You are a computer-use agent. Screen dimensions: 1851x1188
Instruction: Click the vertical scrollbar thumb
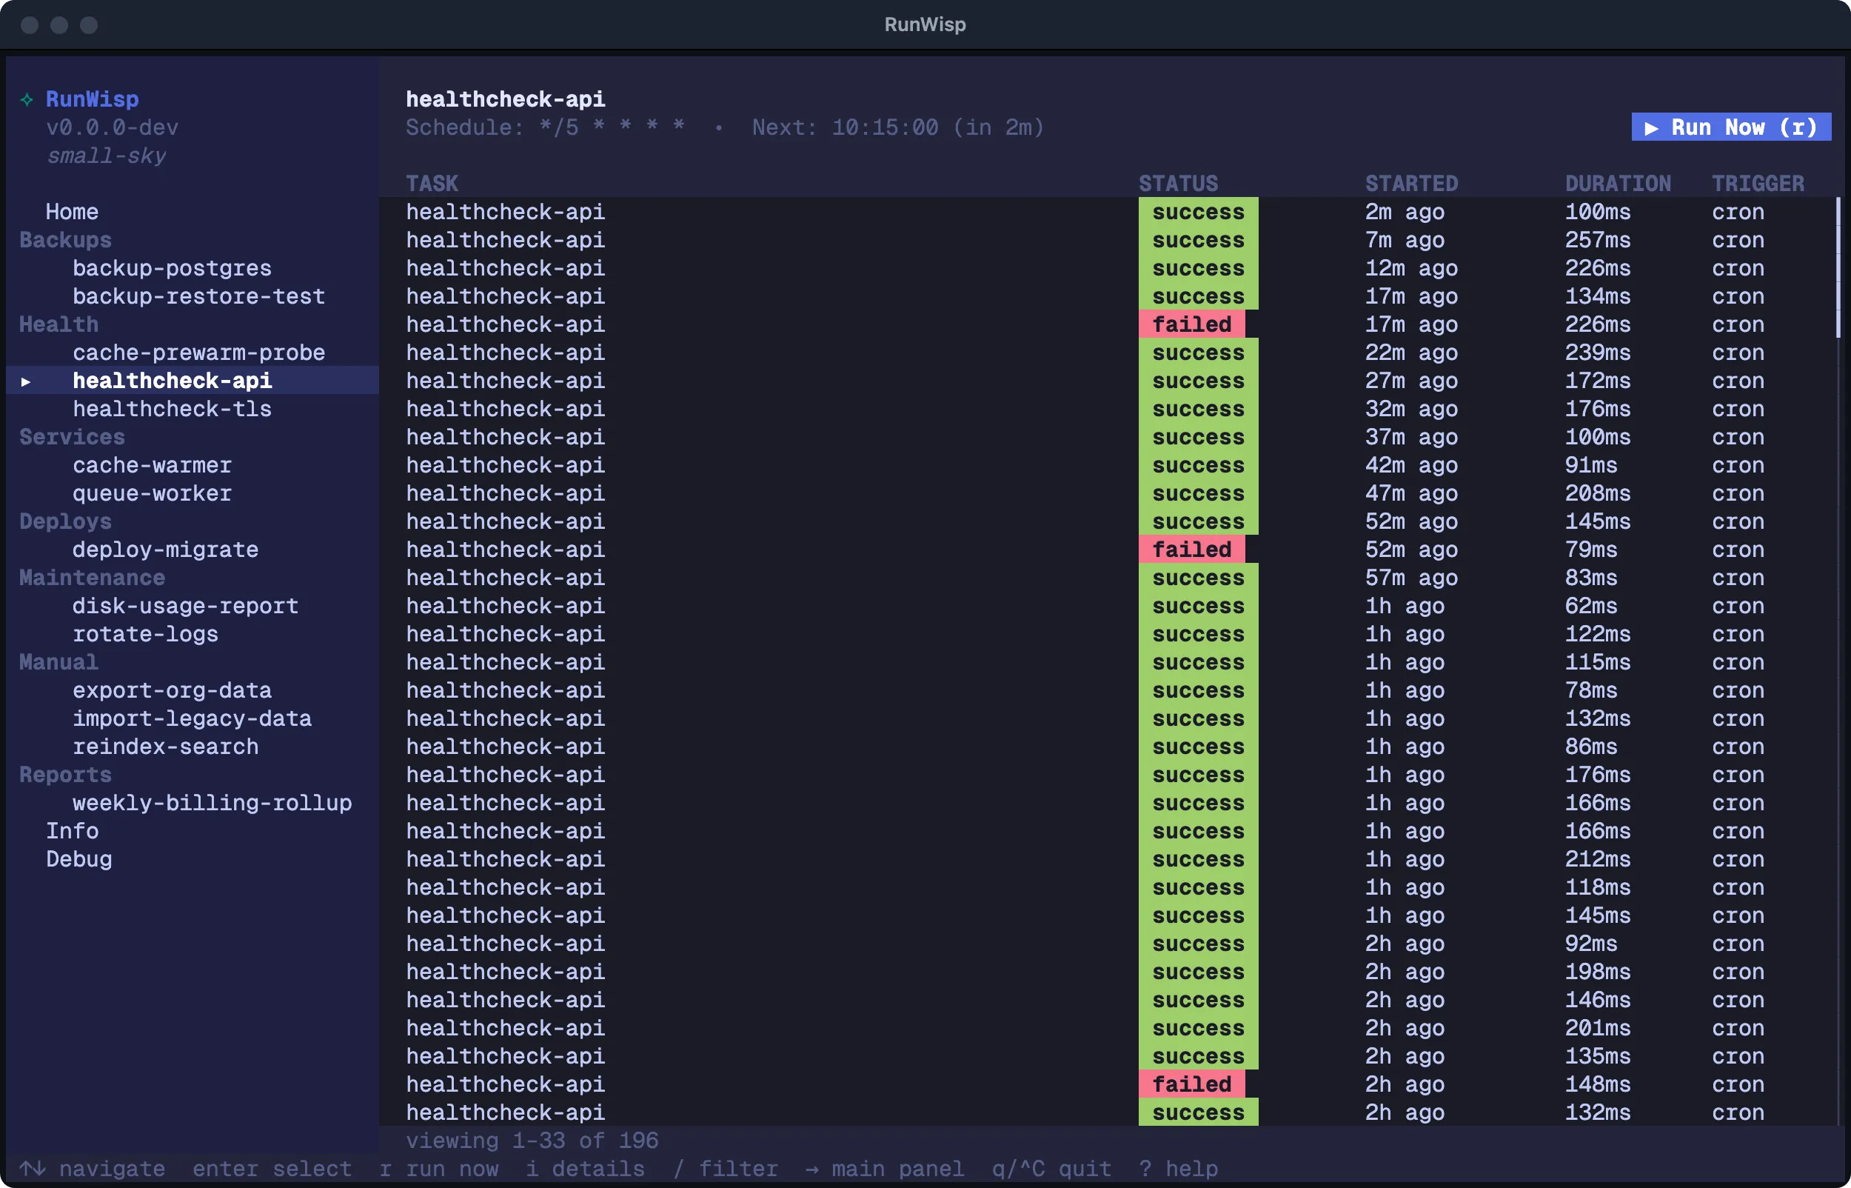(x=1838, y=267)
